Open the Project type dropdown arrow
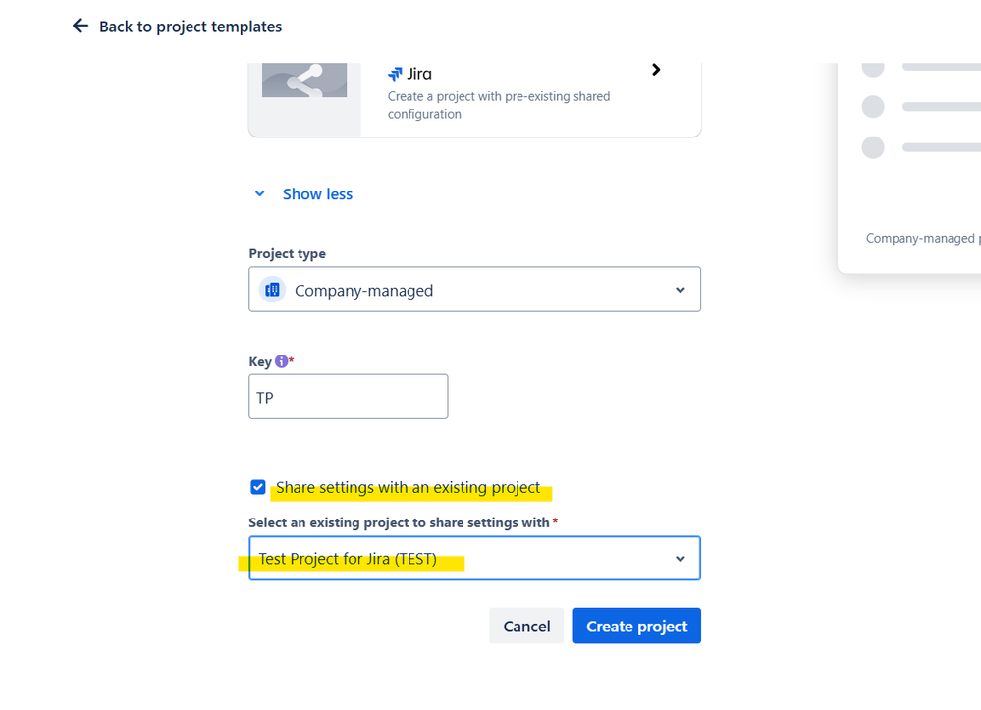 681,290
